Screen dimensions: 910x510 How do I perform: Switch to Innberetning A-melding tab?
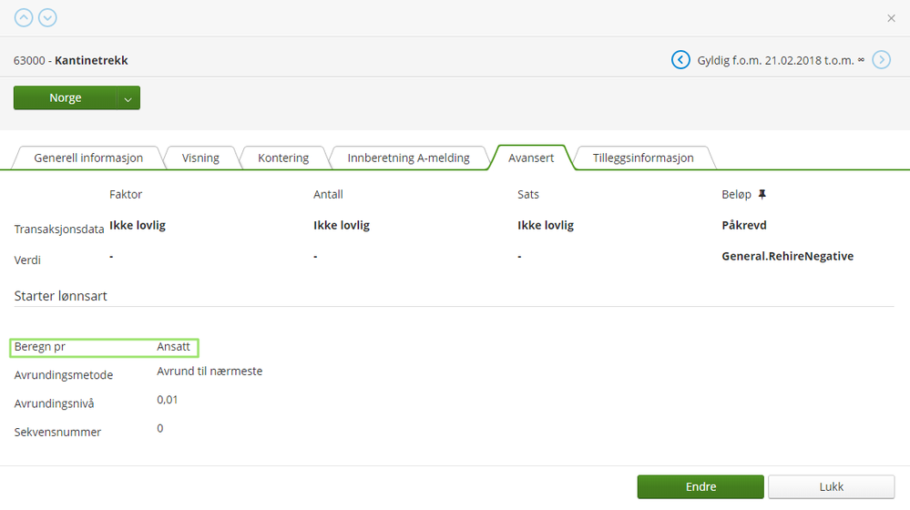[x=408, y=158]
